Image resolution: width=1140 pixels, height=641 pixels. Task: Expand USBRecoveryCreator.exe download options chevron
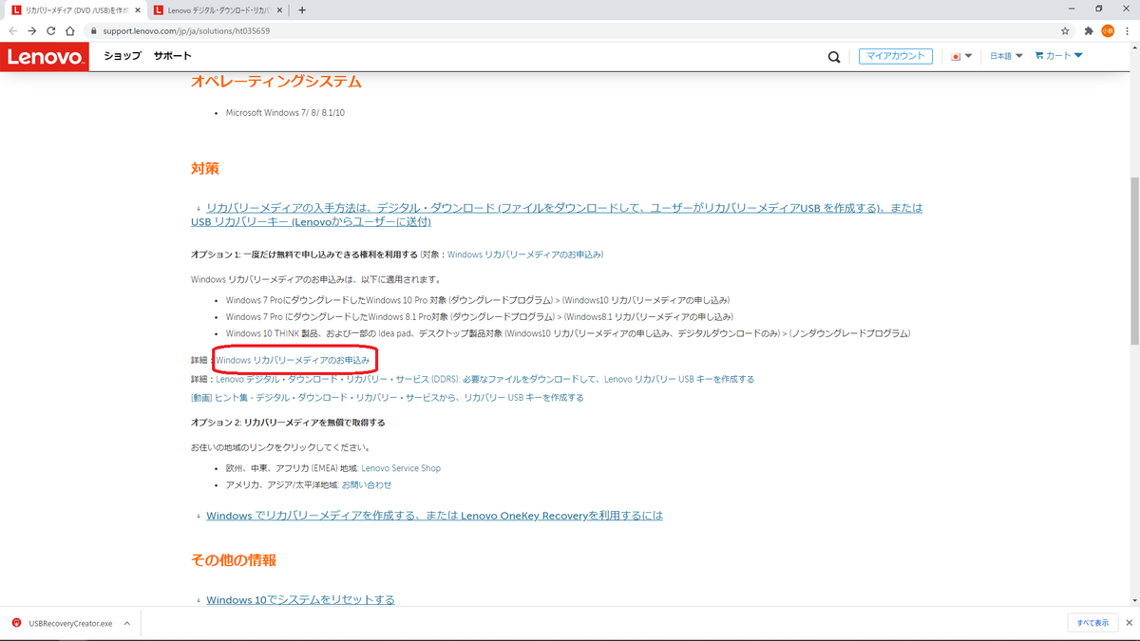[x=127, y=623]
